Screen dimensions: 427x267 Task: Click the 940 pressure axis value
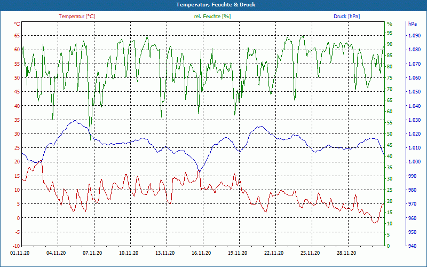[412, 246]
